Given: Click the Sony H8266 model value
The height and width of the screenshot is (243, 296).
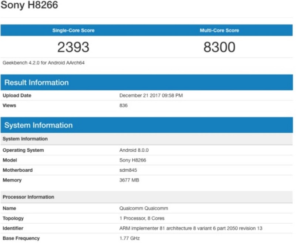Looking at the screenshot, I should point(133,160).
